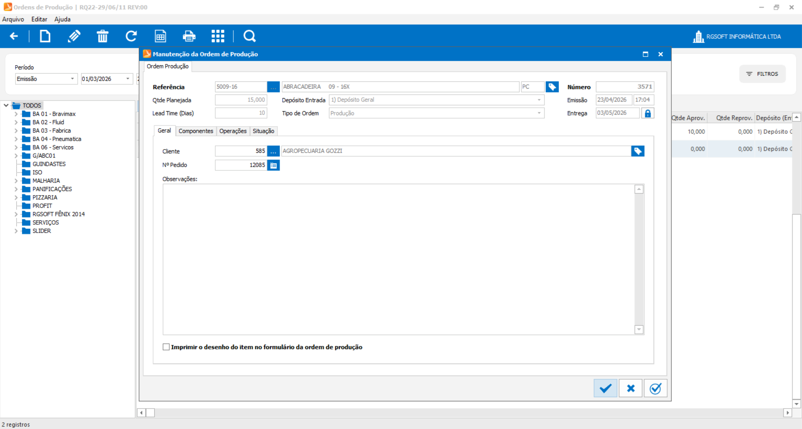
Task: Open the Ajuda menu
Action: coord(62,19)
